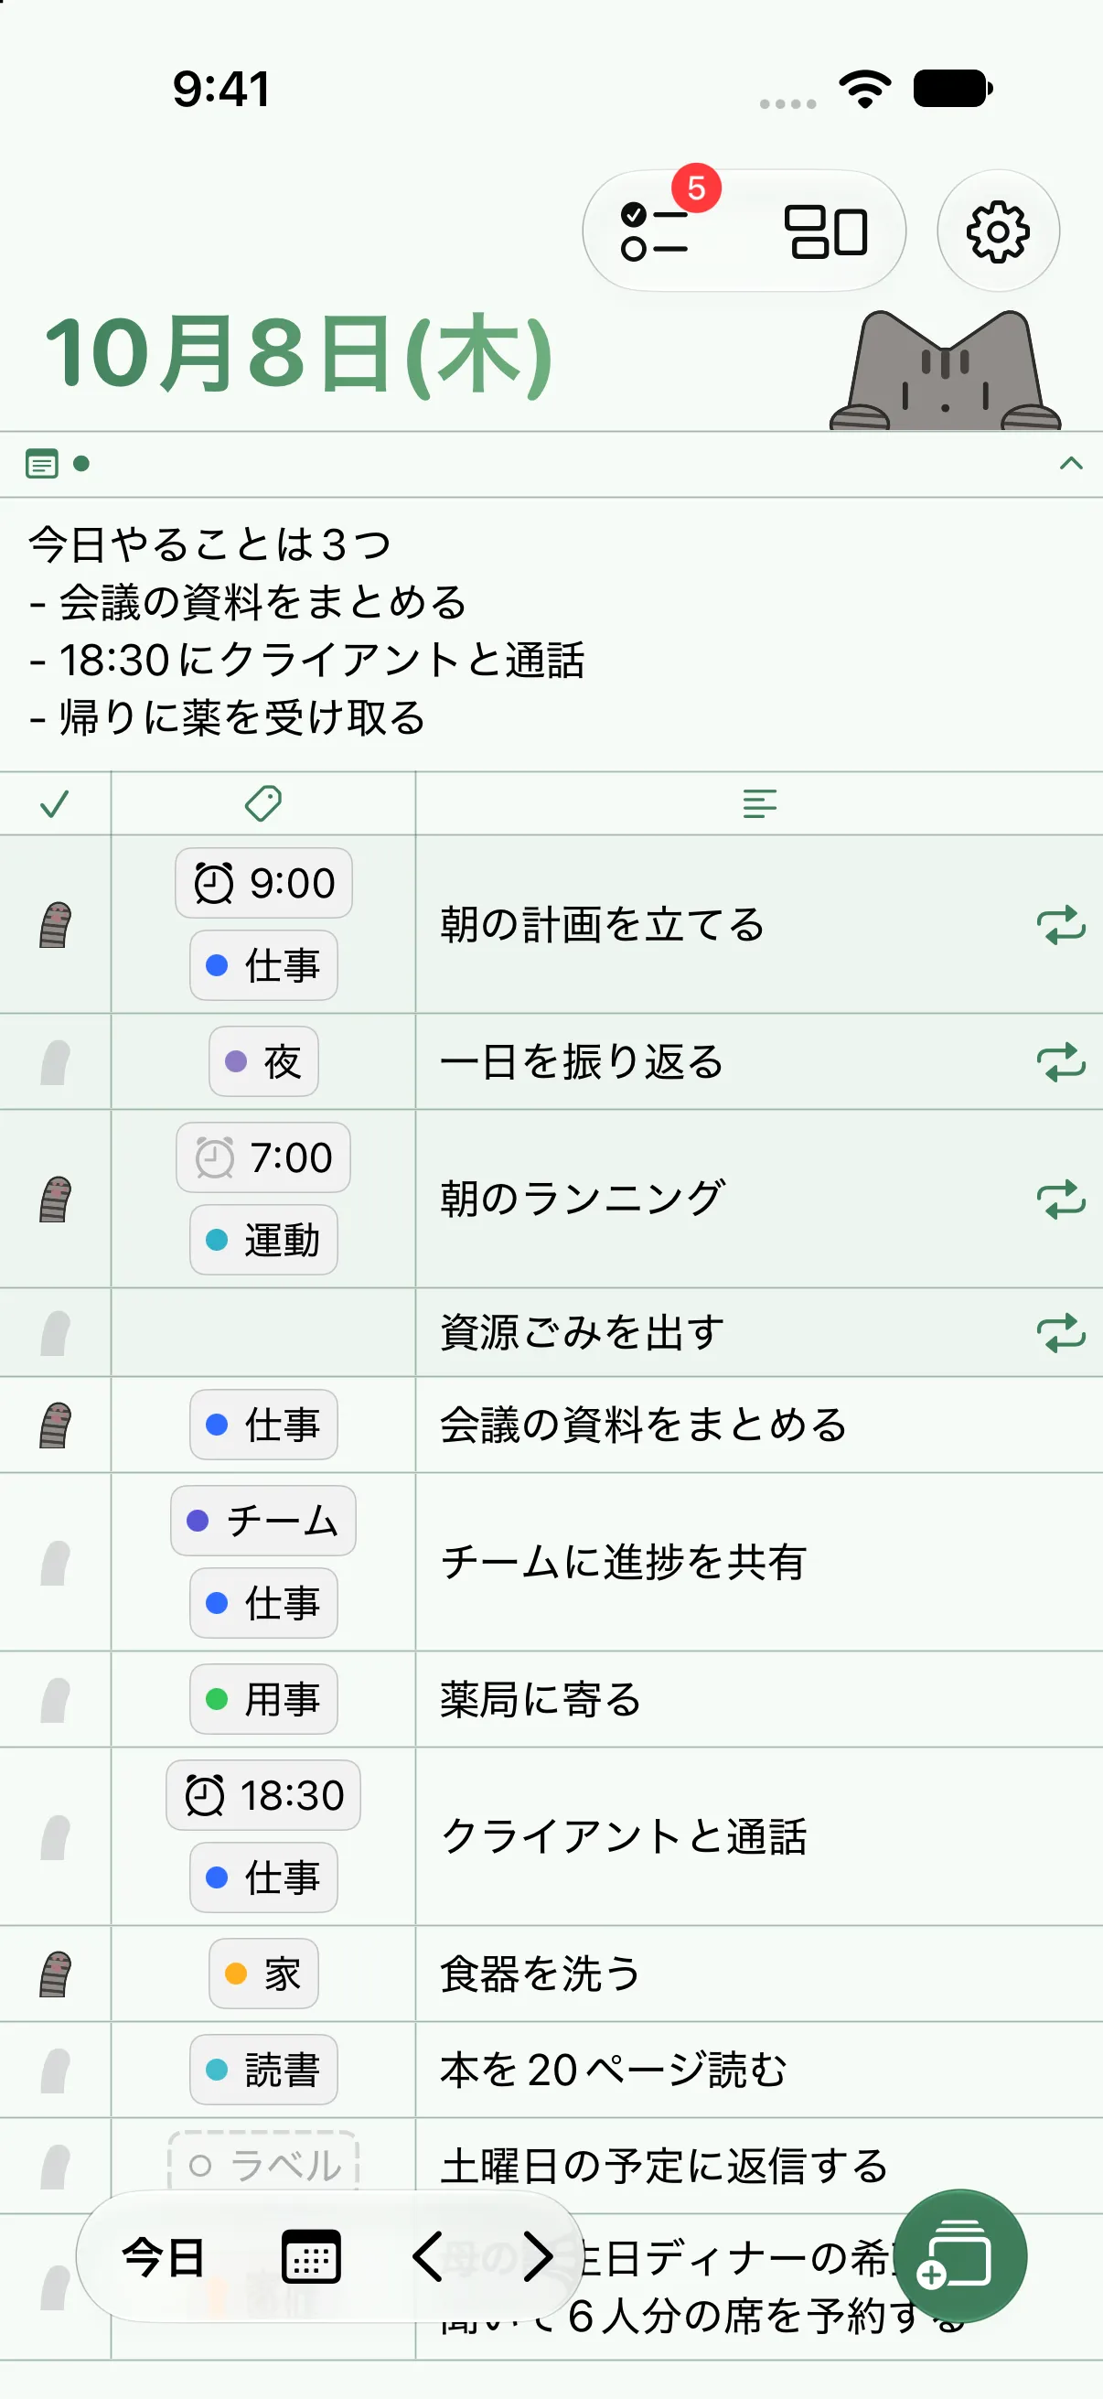Go to the previous day with left chevron
This screenshot has width=1103, height=2399.
pos(427,2257)
